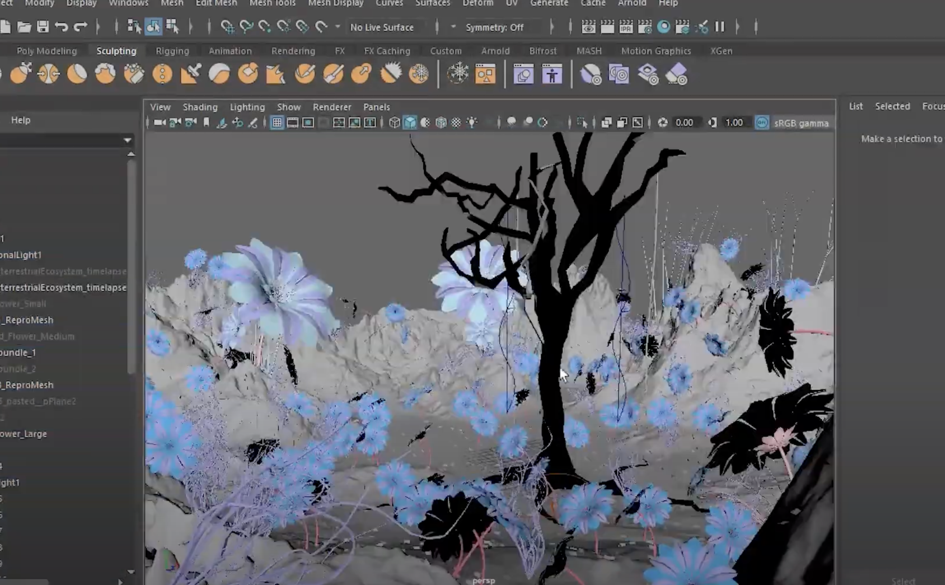Select the Knife sculpt tool

305,74
